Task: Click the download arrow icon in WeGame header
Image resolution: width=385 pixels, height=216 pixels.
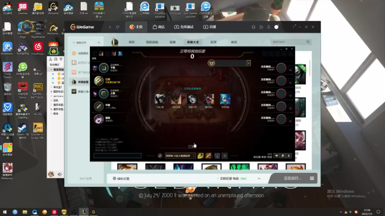Action: point(269,27)
